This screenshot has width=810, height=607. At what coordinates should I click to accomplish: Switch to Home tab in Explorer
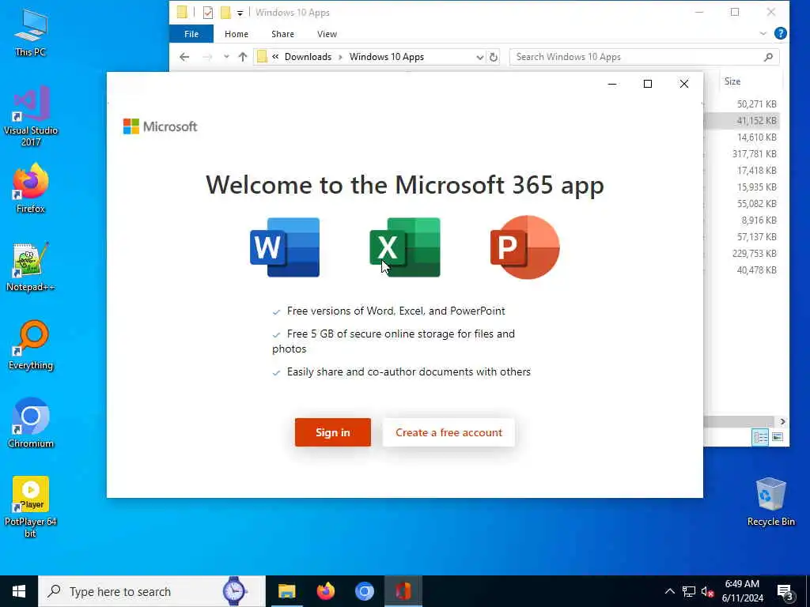coord(236,34)
